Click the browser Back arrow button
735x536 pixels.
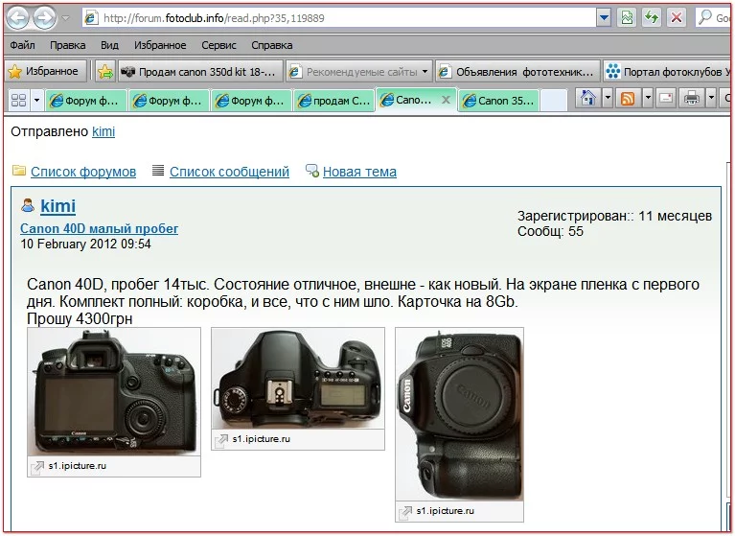(17, 18)
